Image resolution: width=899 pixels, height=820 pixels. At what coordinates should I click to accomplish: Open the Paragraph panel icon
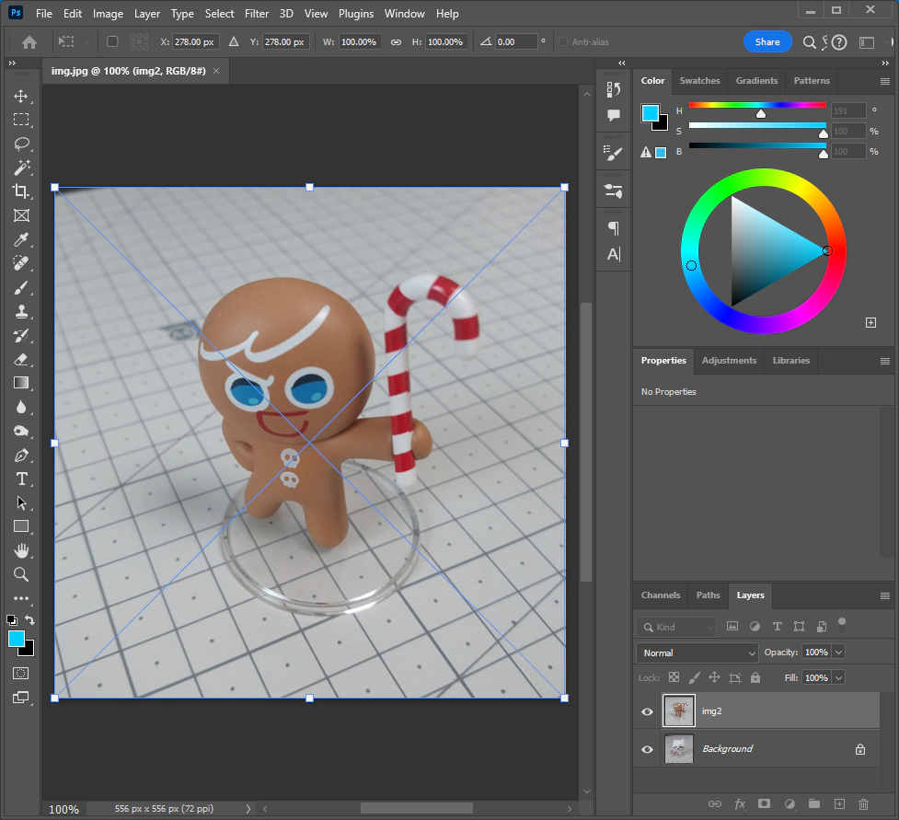click(x=614, y=228)
